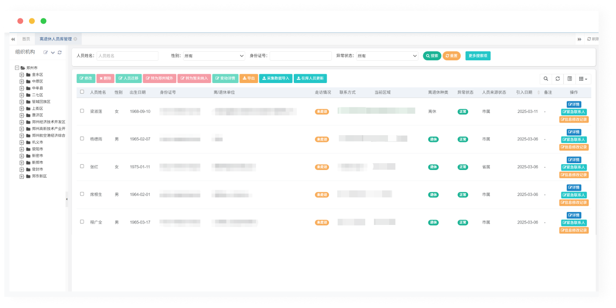
Task: Collapse the left panel with the side arrow
Action: [67, 199]
